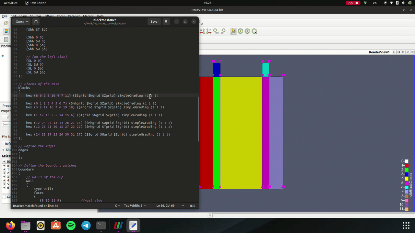The height and width of the screenshot is (233, 415).
Task: Uncheck block 3 checkbox
Action: pos(4,177)
